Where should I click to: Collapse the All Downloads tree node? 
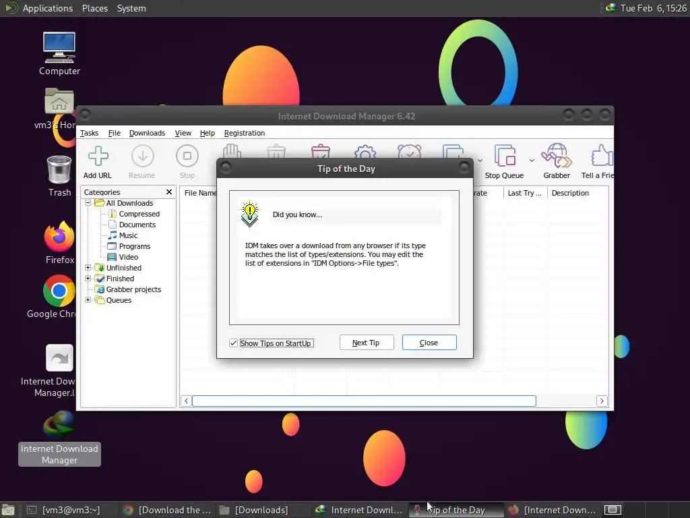(x=88, y=203)
